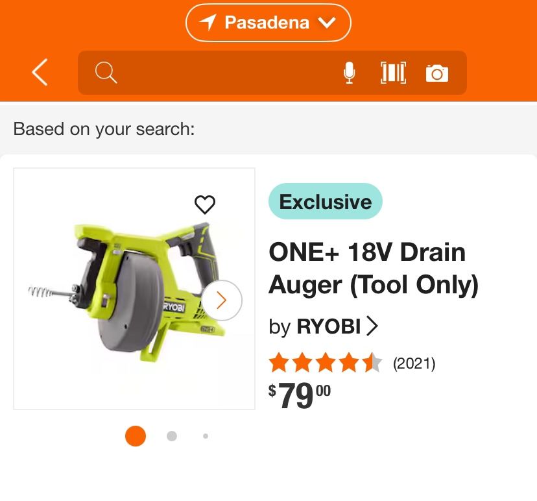Image resolution: width=537 pixels, height=501 pixels.
Task: Select the first orange carousel dot
Action: point(136,436)
